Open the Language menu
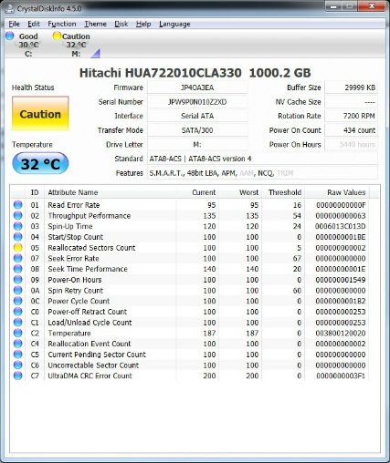Image resolution: width=390 pixels, height=463 pixels. 174,24
